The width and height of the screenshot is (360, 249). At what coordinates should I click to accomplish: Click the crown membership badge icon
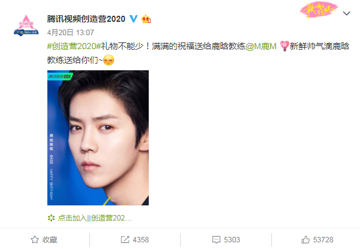(x=146, y=19)
